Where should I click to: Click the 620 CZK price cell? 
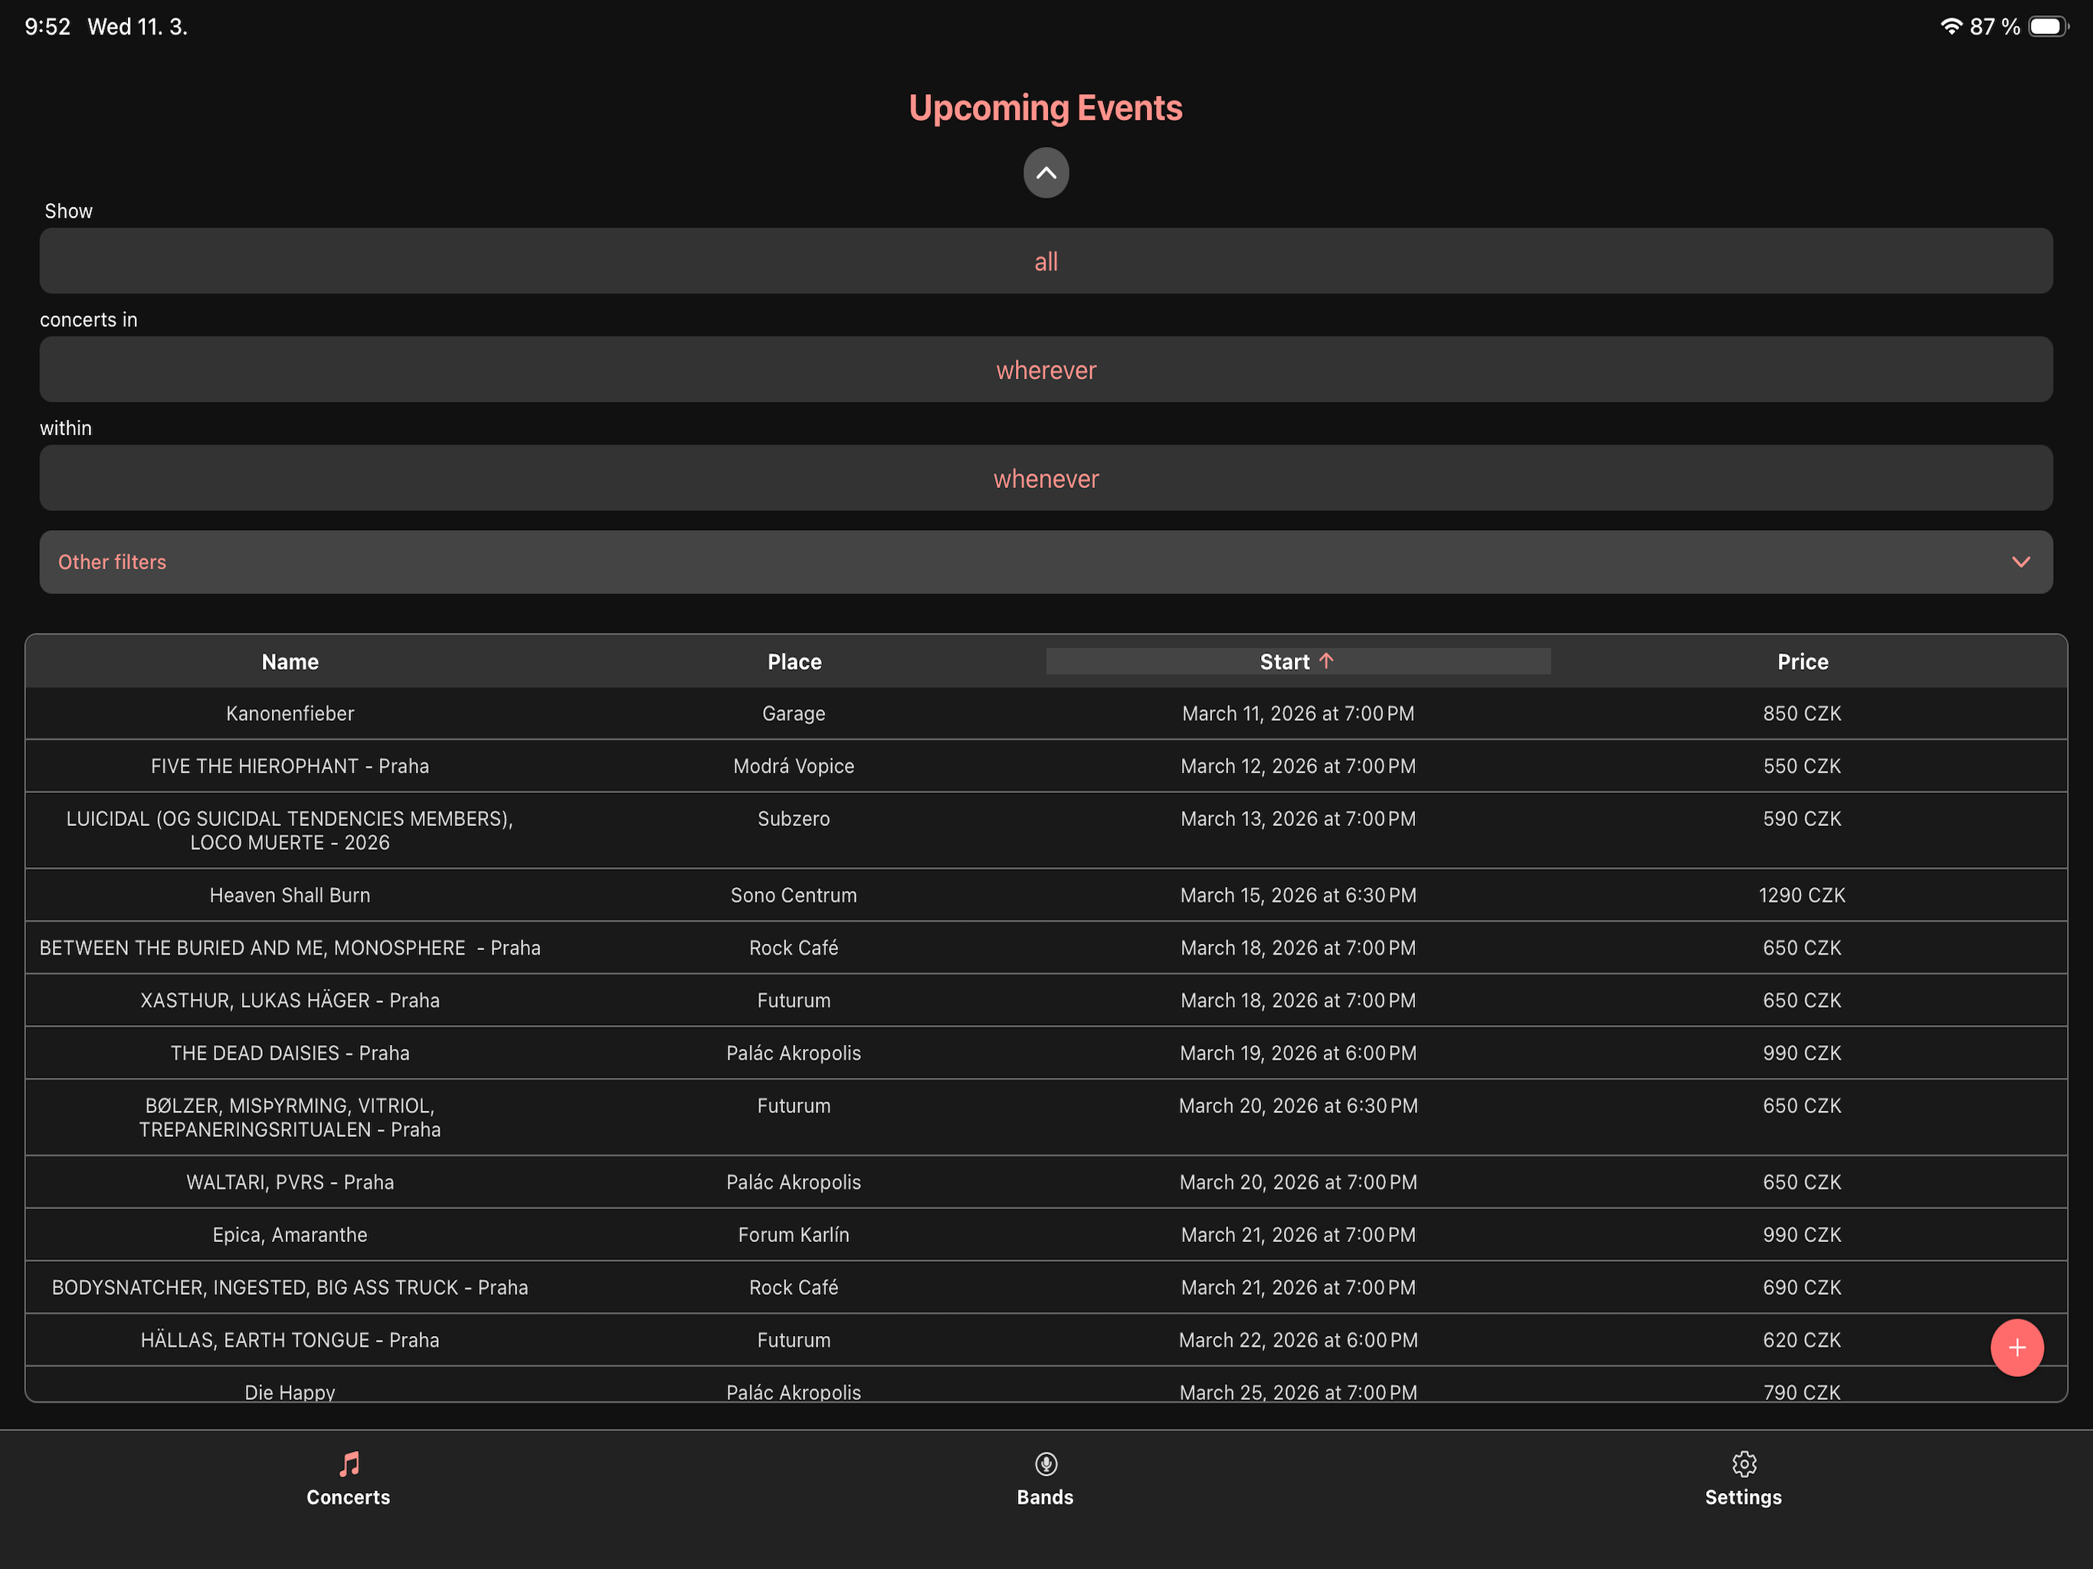[1802, 1340]
